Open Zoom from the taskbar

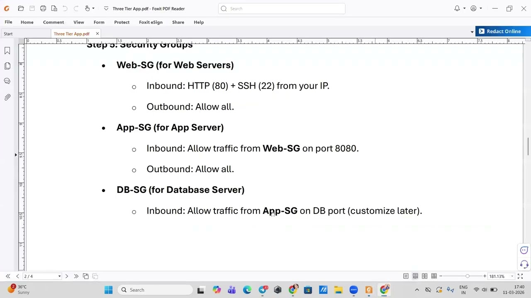(x=353, y=290)
